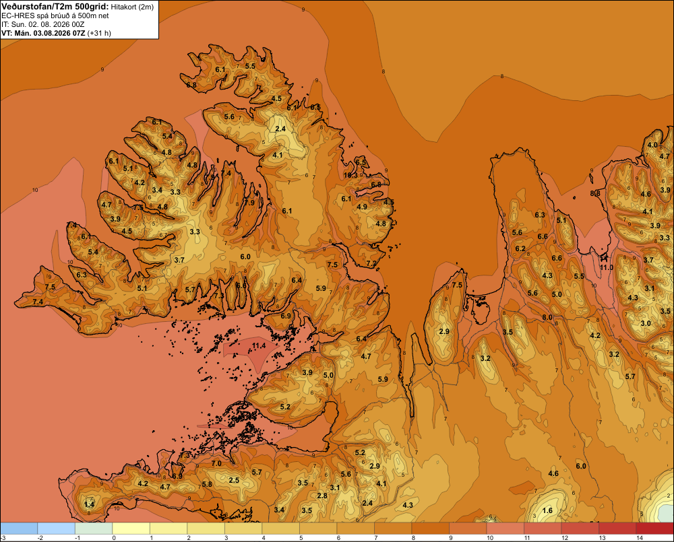Click the EC-HRES spá brúuð á 500m net text
Viewport: 674px width, 542px height.
(x=55, y=16)
